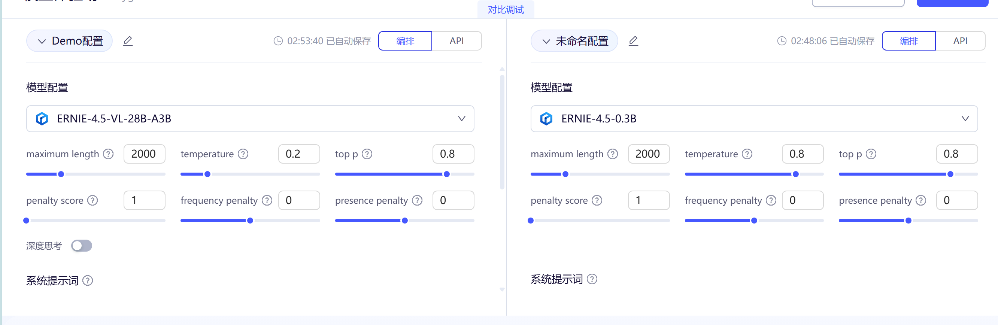This screenshot has height=325, width=998.
Task: Focus left maximum length field showing 2000
Action: point(145,154)
